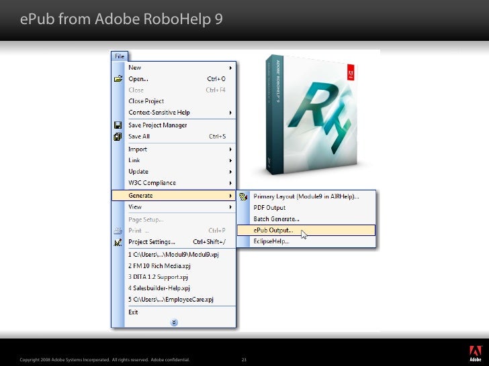Choose PDF Output from submenu
The height and width of the screenshot is (366, 489).
coord(306,208)
